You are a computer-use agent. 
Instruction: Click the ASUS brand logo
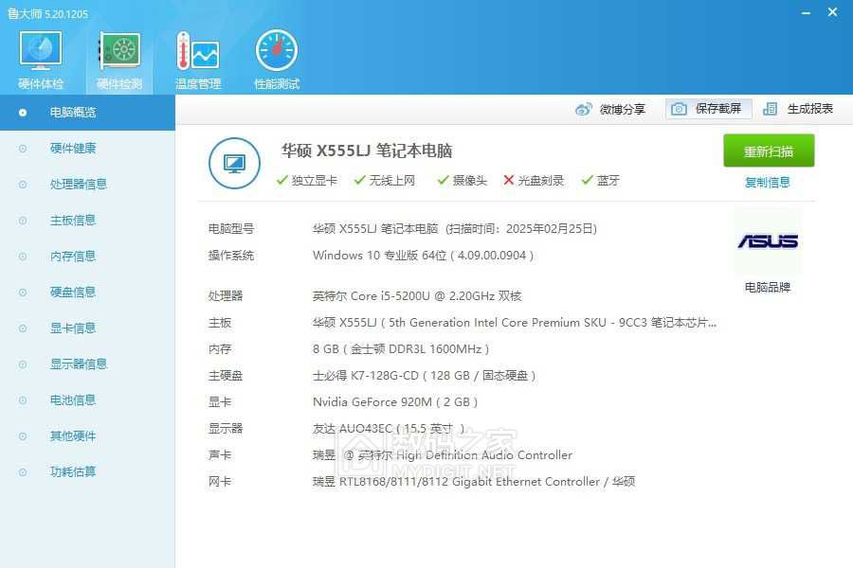[x=768, y=240]
